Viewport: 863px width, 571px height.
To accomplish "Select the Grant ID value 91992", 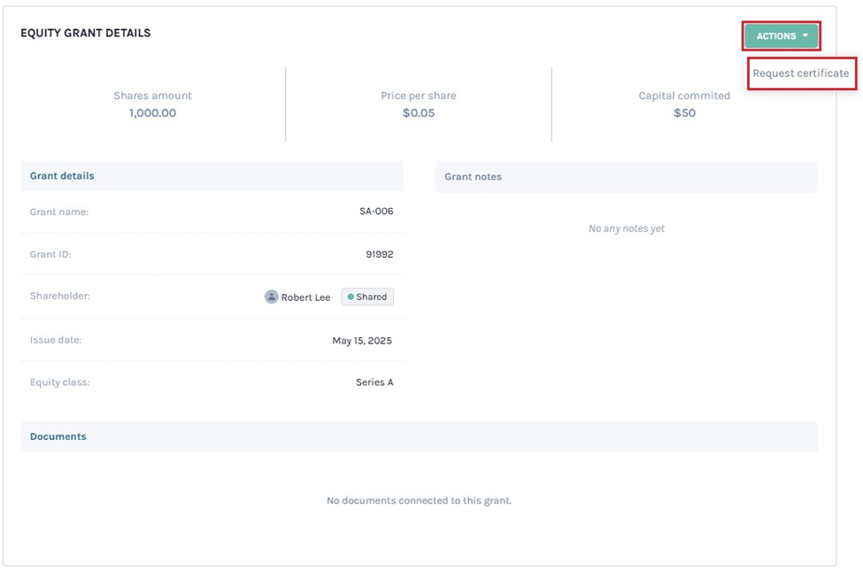I will (379, 254).
